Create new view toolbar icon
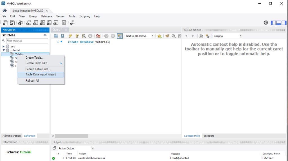 [42, 23]
